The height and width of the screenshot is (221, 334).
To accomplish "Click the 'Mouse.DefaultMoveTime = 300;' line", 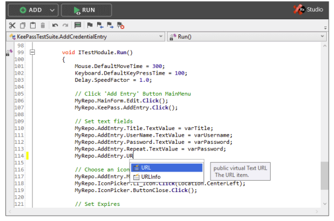I will [x=120, y=66].
